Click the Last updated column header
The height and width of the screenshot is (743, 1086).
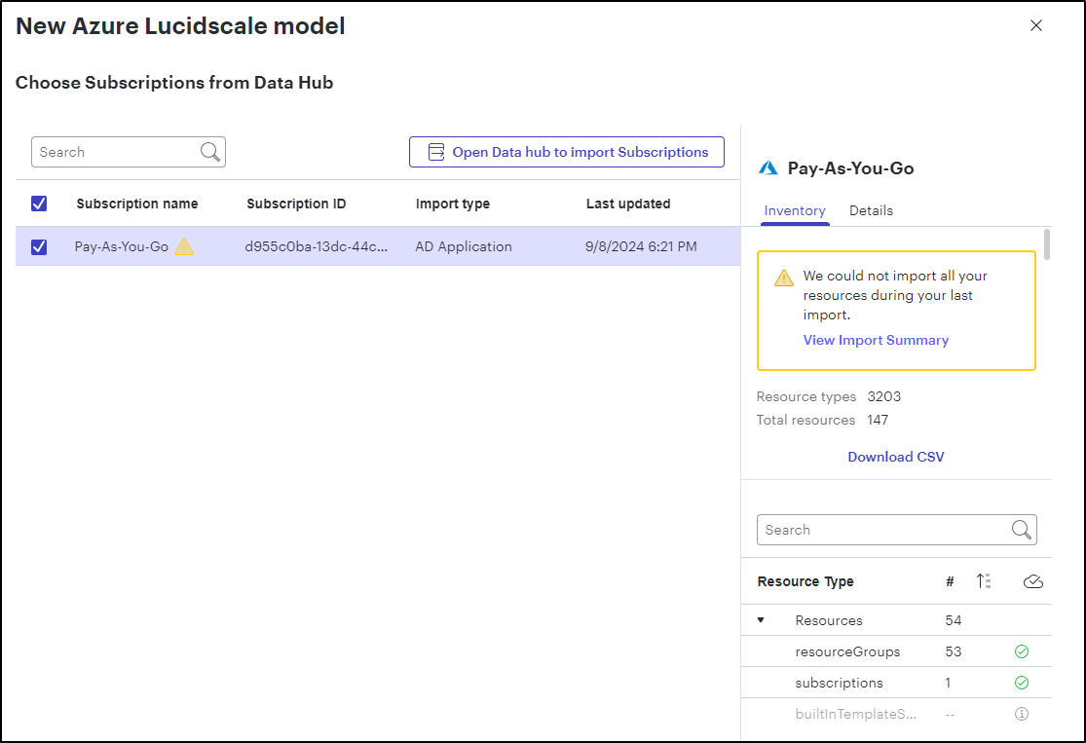click(x=628, y=204)
